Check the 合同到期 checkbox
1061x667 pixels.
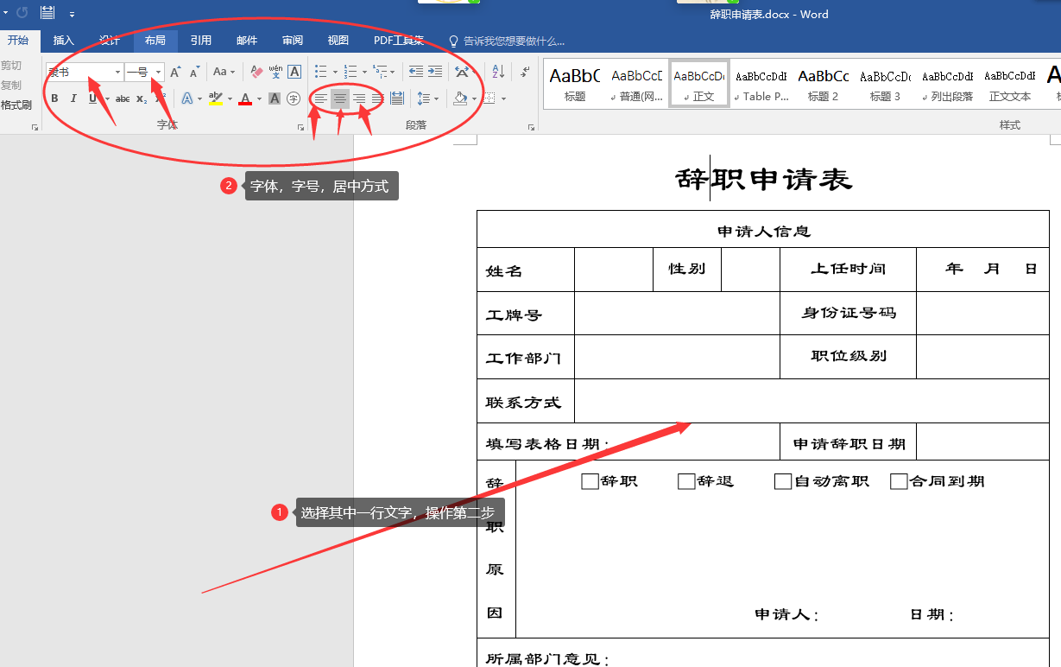(x=898, y=480)
